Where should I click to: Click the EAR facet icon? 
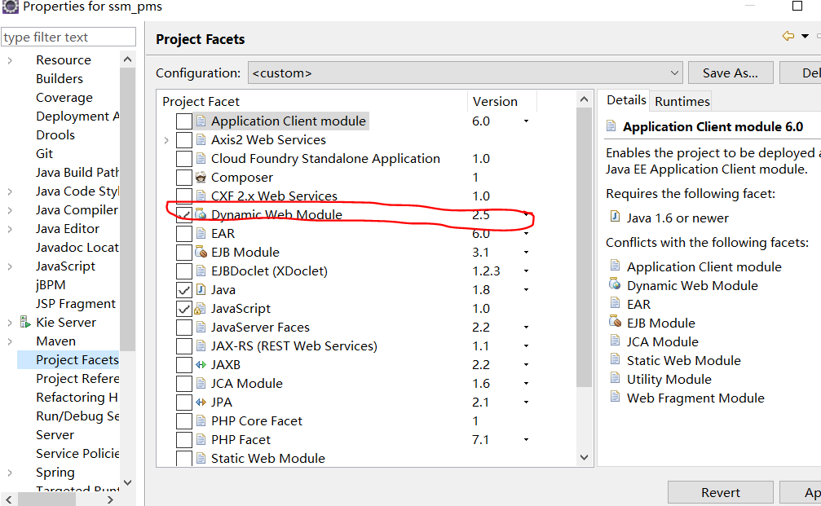click(x=201, y=233)
